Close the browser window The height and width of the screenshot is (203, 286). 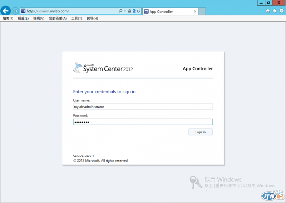click(279, 3)
